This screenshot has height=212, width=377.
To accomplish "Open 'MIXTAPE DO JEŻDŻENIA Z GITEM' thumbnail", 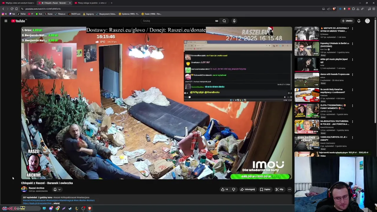I will 307,34.
